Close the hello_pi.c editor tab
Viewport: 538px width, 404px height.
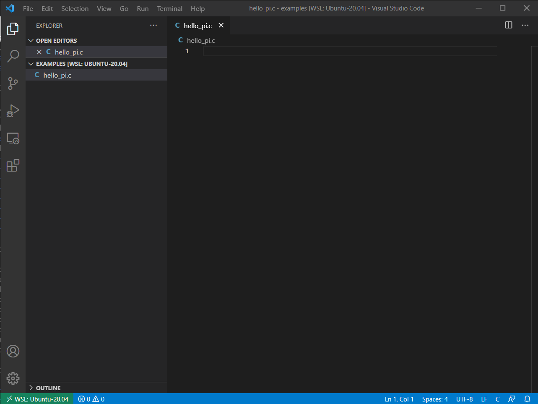[x=221, y=26]
